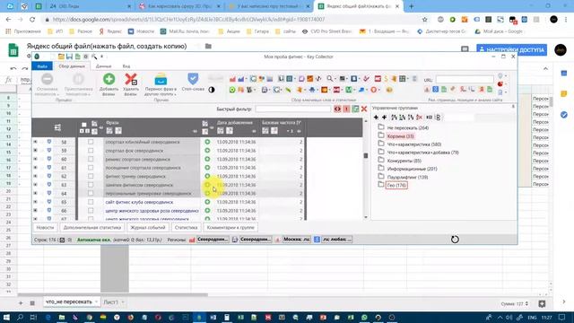Click the Windows Start button
The width and height of the screenshot is (574, 323).
(x=6, y=317)
